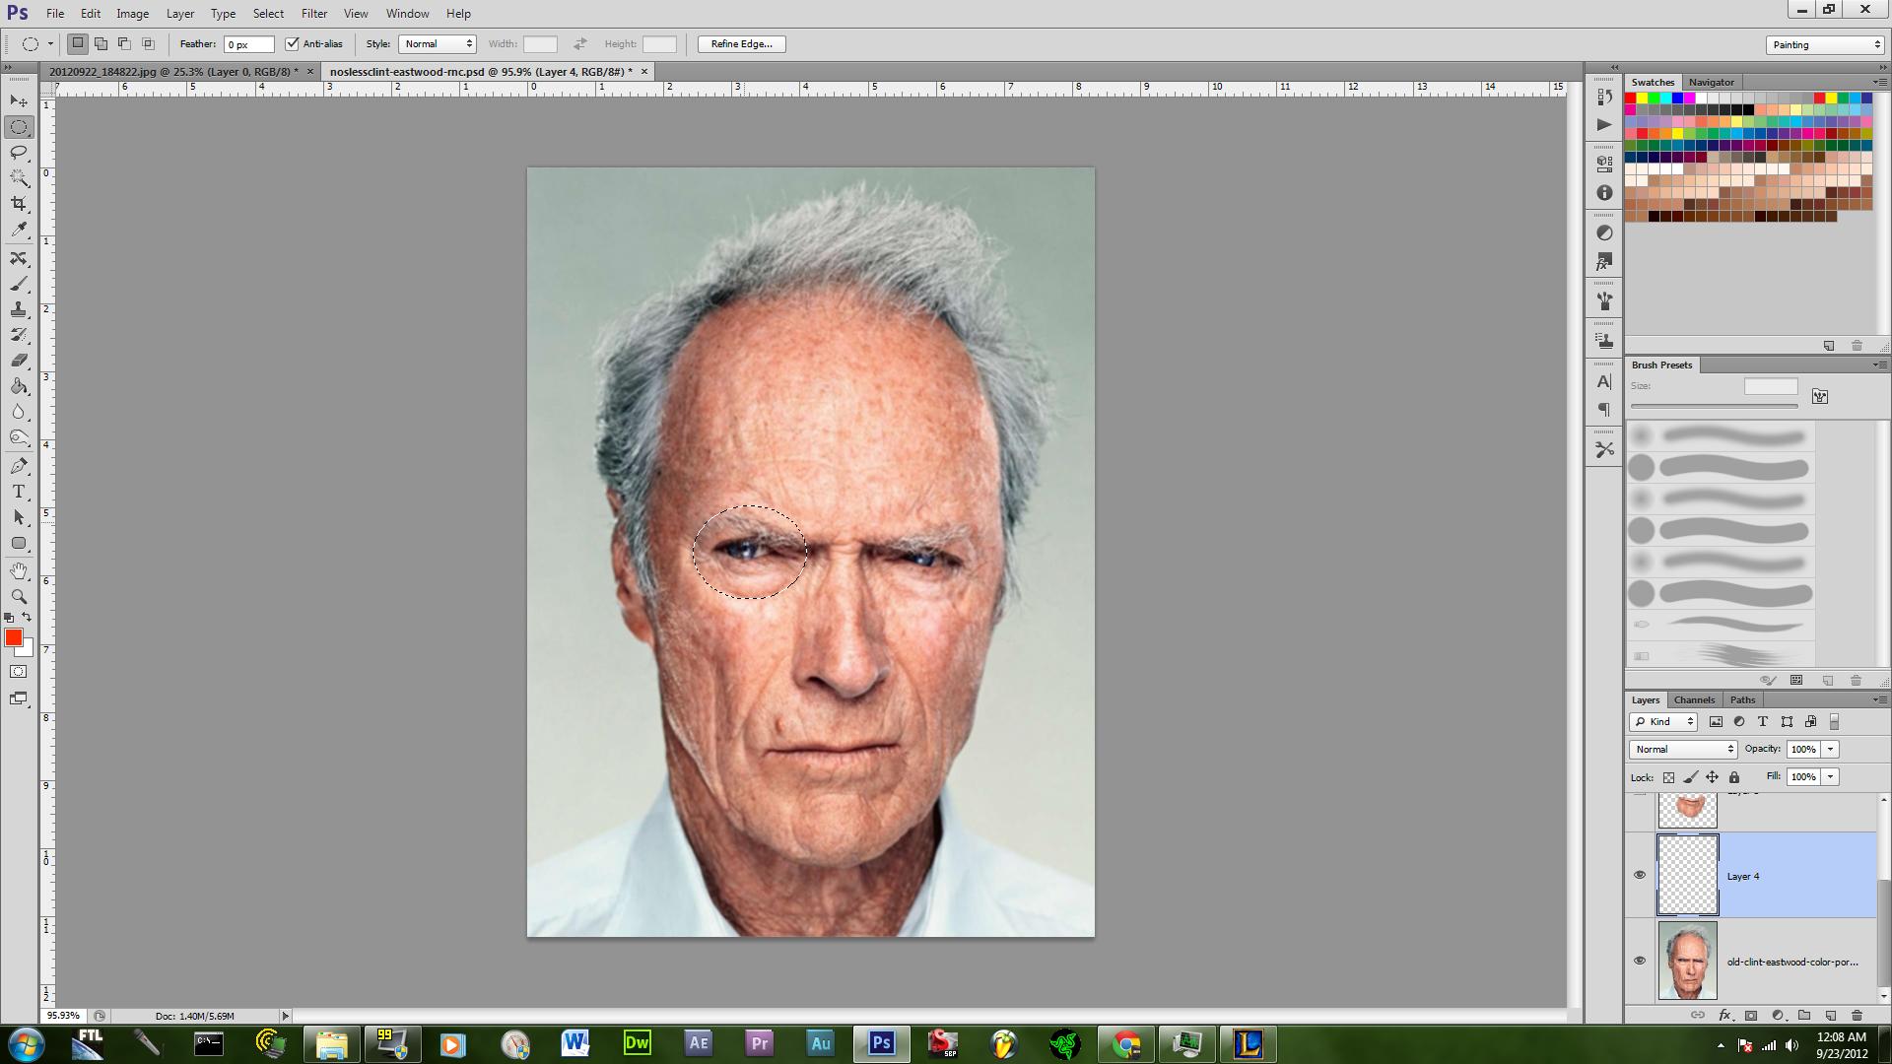Click the Feather input field

click(249, 44)
